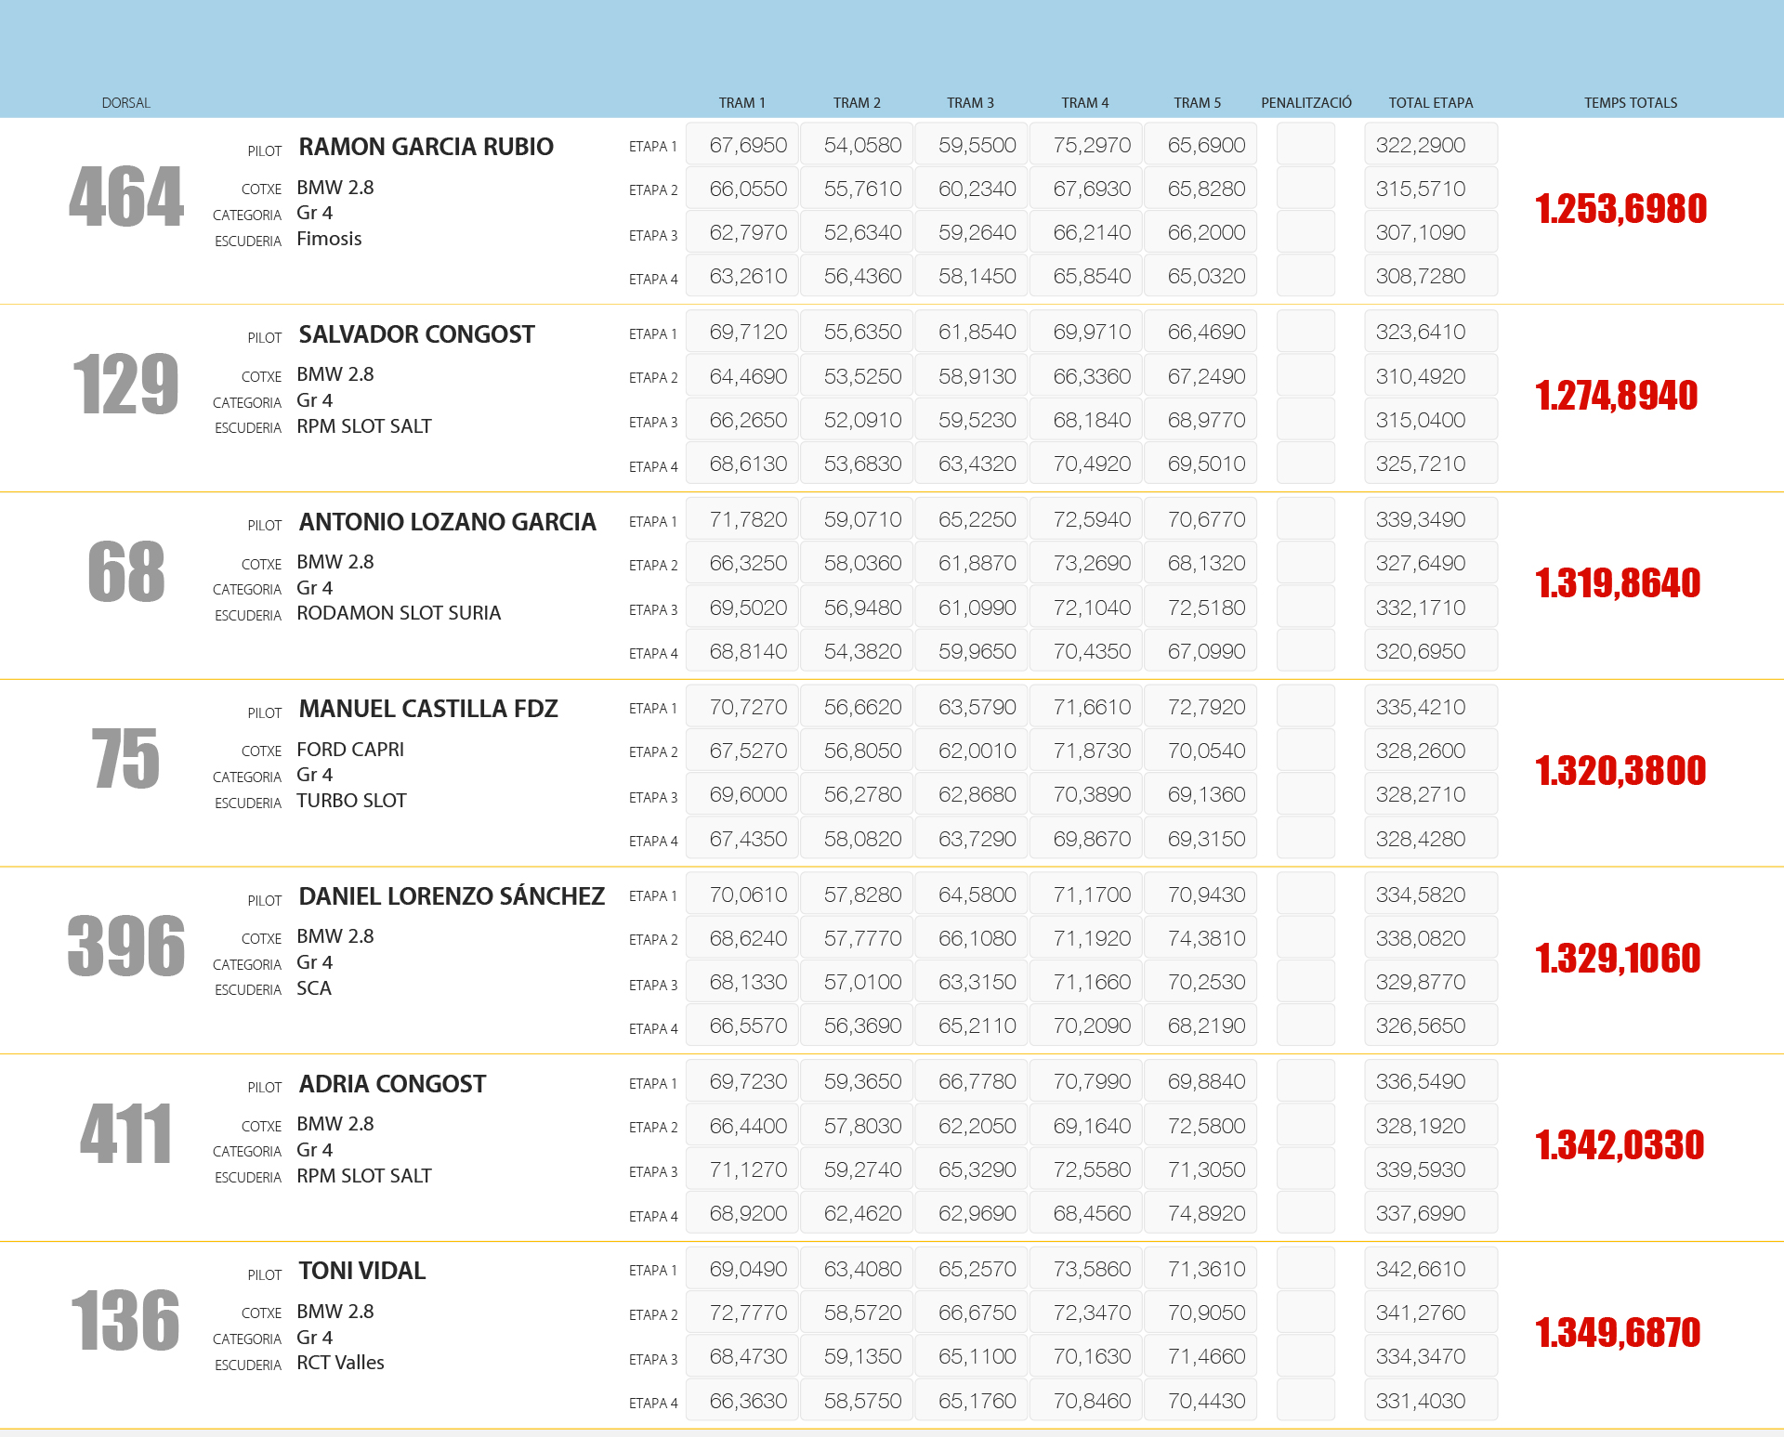
Task: Select total time 1.253,6980 for dorsal 464
Action: point(1620,209)
